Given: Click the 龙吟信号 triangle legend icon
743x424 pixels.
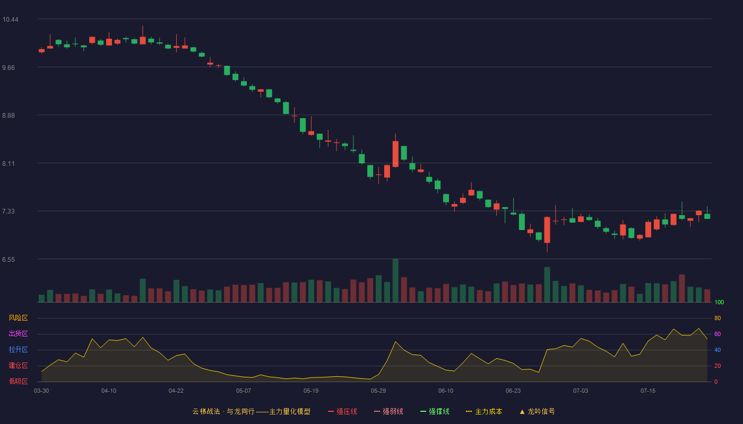Looking at the screenshot, I should pyautogui.click(x=522, y=411).
